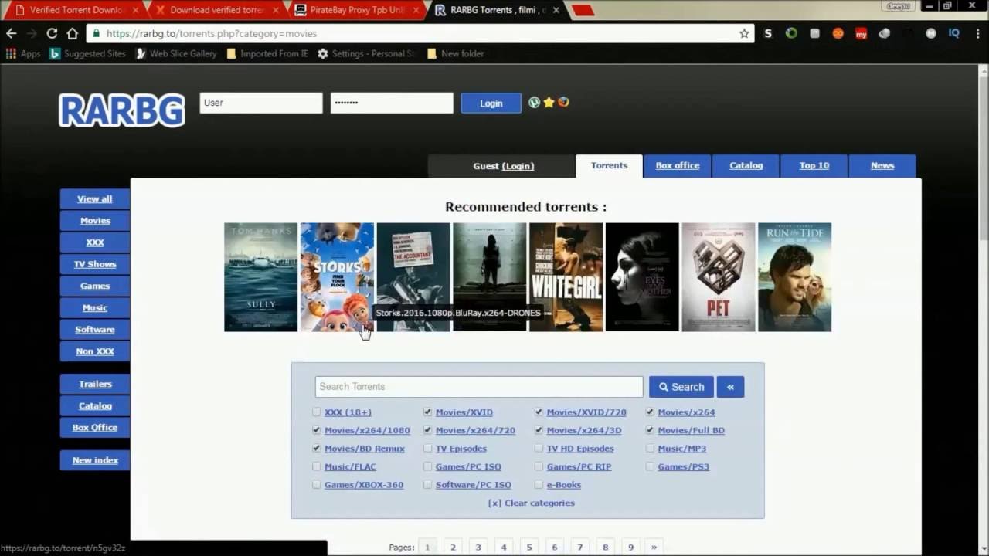
Task: Click View all in sidebar
Action: [x=95, y=198]
